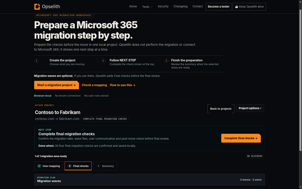Viewport: 302px width, 189px height.
Task: Click the ACTIVE PROJECT label
Action: point(44,105)
